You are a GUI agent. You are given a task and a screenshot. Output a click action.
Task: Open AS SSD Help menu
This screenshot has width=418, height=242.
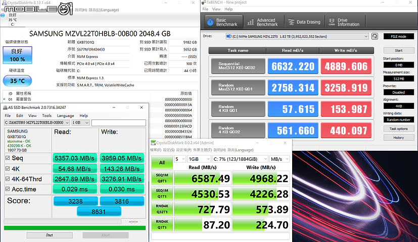point(84,115)
